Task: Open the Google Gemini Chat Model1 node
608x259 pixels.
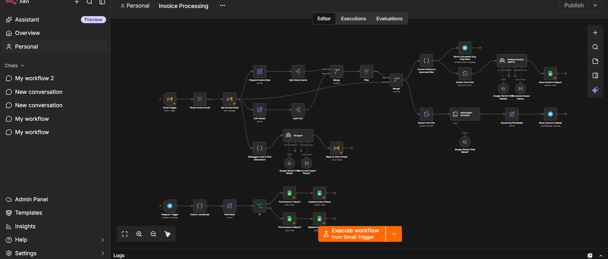Action: 465,142
